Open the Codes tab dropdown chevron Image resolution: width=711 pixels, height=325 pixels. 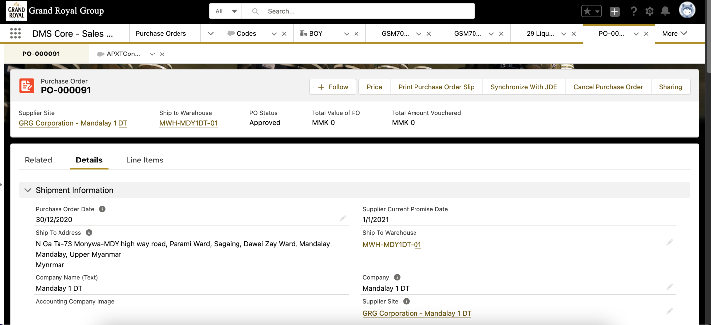pos(274,34)
